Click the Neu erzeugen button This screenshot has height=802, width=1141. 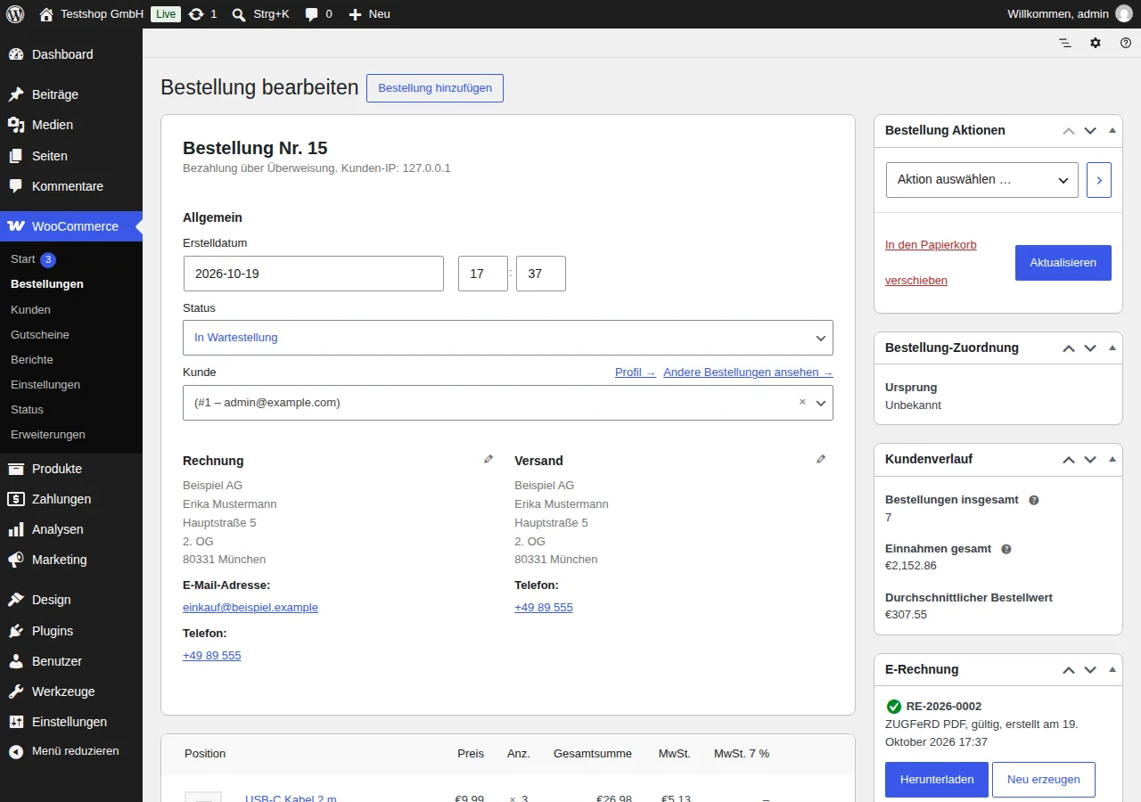(x=1044, y=779)
